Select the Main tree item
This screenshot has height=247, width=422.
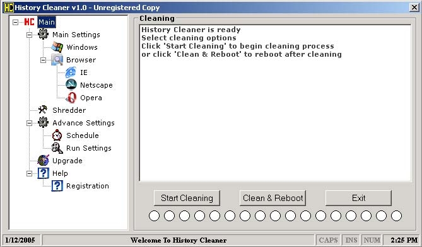point(47,22)
